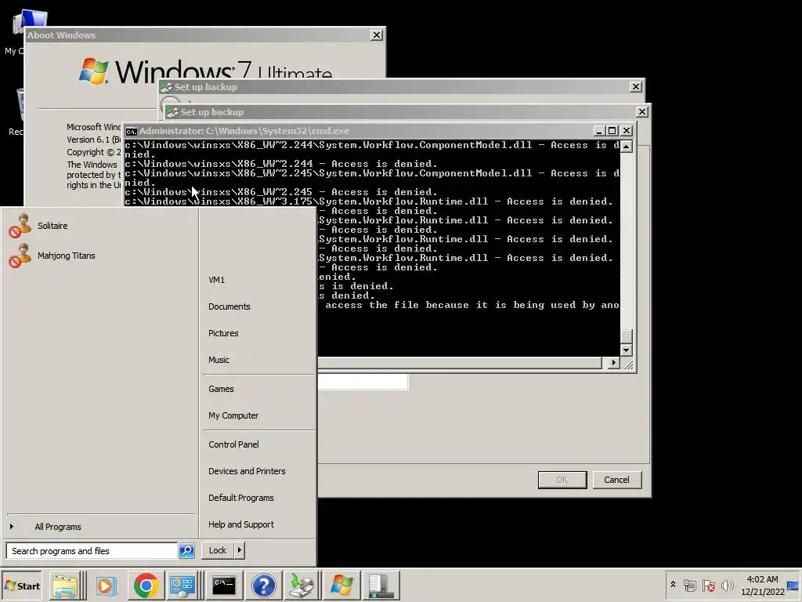
Task: Switch to About Windows taskbar button
Action: click(x=341, y=586)
